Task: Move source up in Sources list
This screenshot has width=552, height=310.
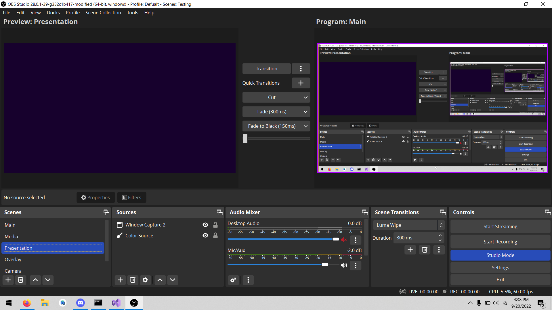Action: click(160, 280)
